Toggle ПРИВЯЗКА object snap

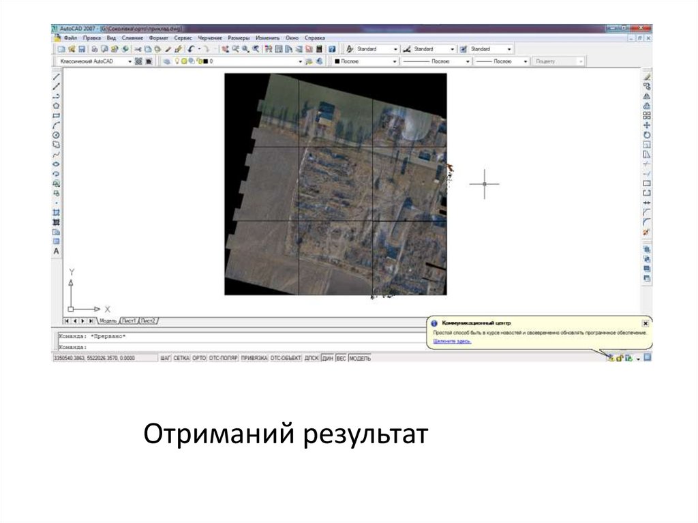click(254, 358)
